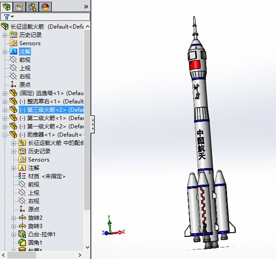
Task: Expand the 第二级火箭<1> component
Action: tap(5, 118)
